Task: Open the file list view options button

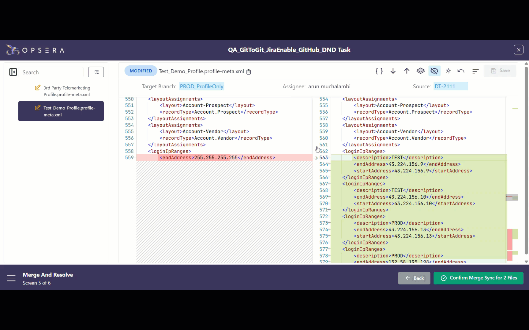Action: point(96,72)
